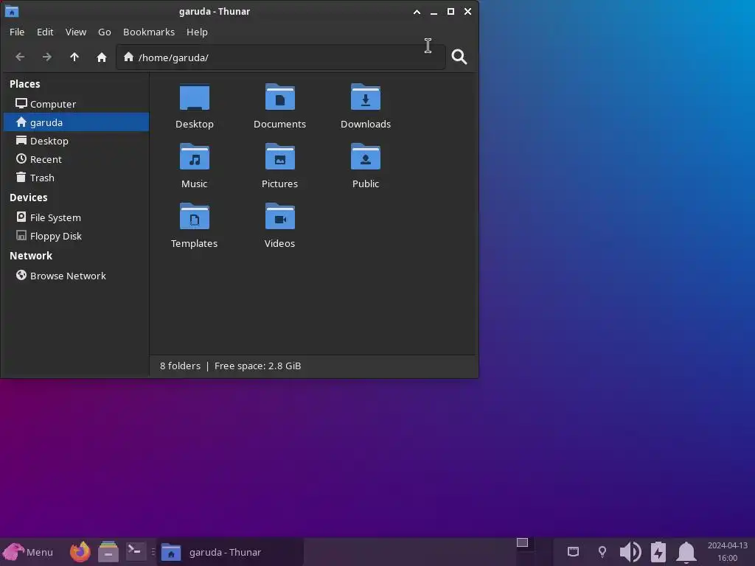
Task: Select the Music folder icon
Action: pos(195,158)
